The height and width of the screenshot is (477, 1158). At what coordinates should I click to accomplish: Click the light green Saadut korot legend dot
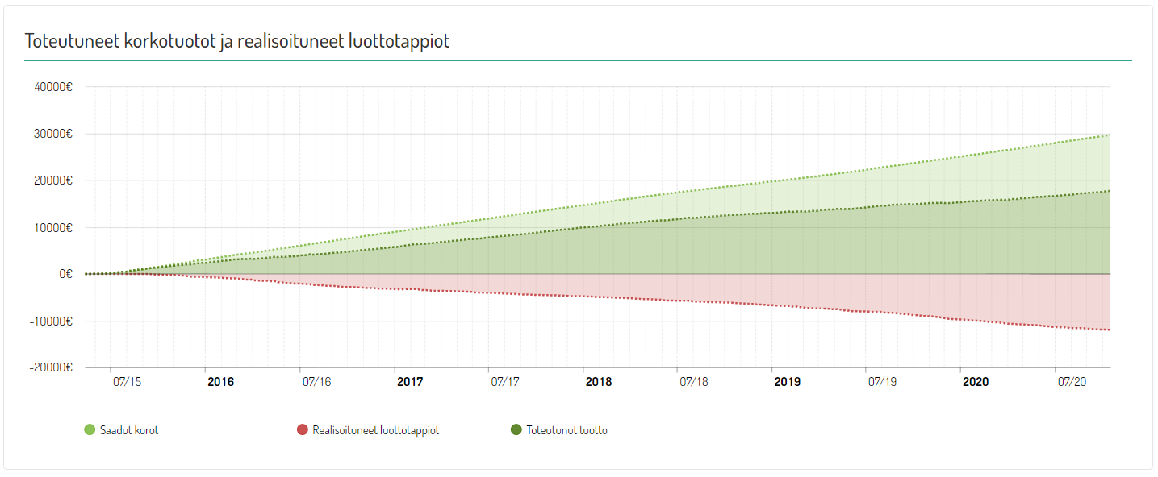click(90, 430)
